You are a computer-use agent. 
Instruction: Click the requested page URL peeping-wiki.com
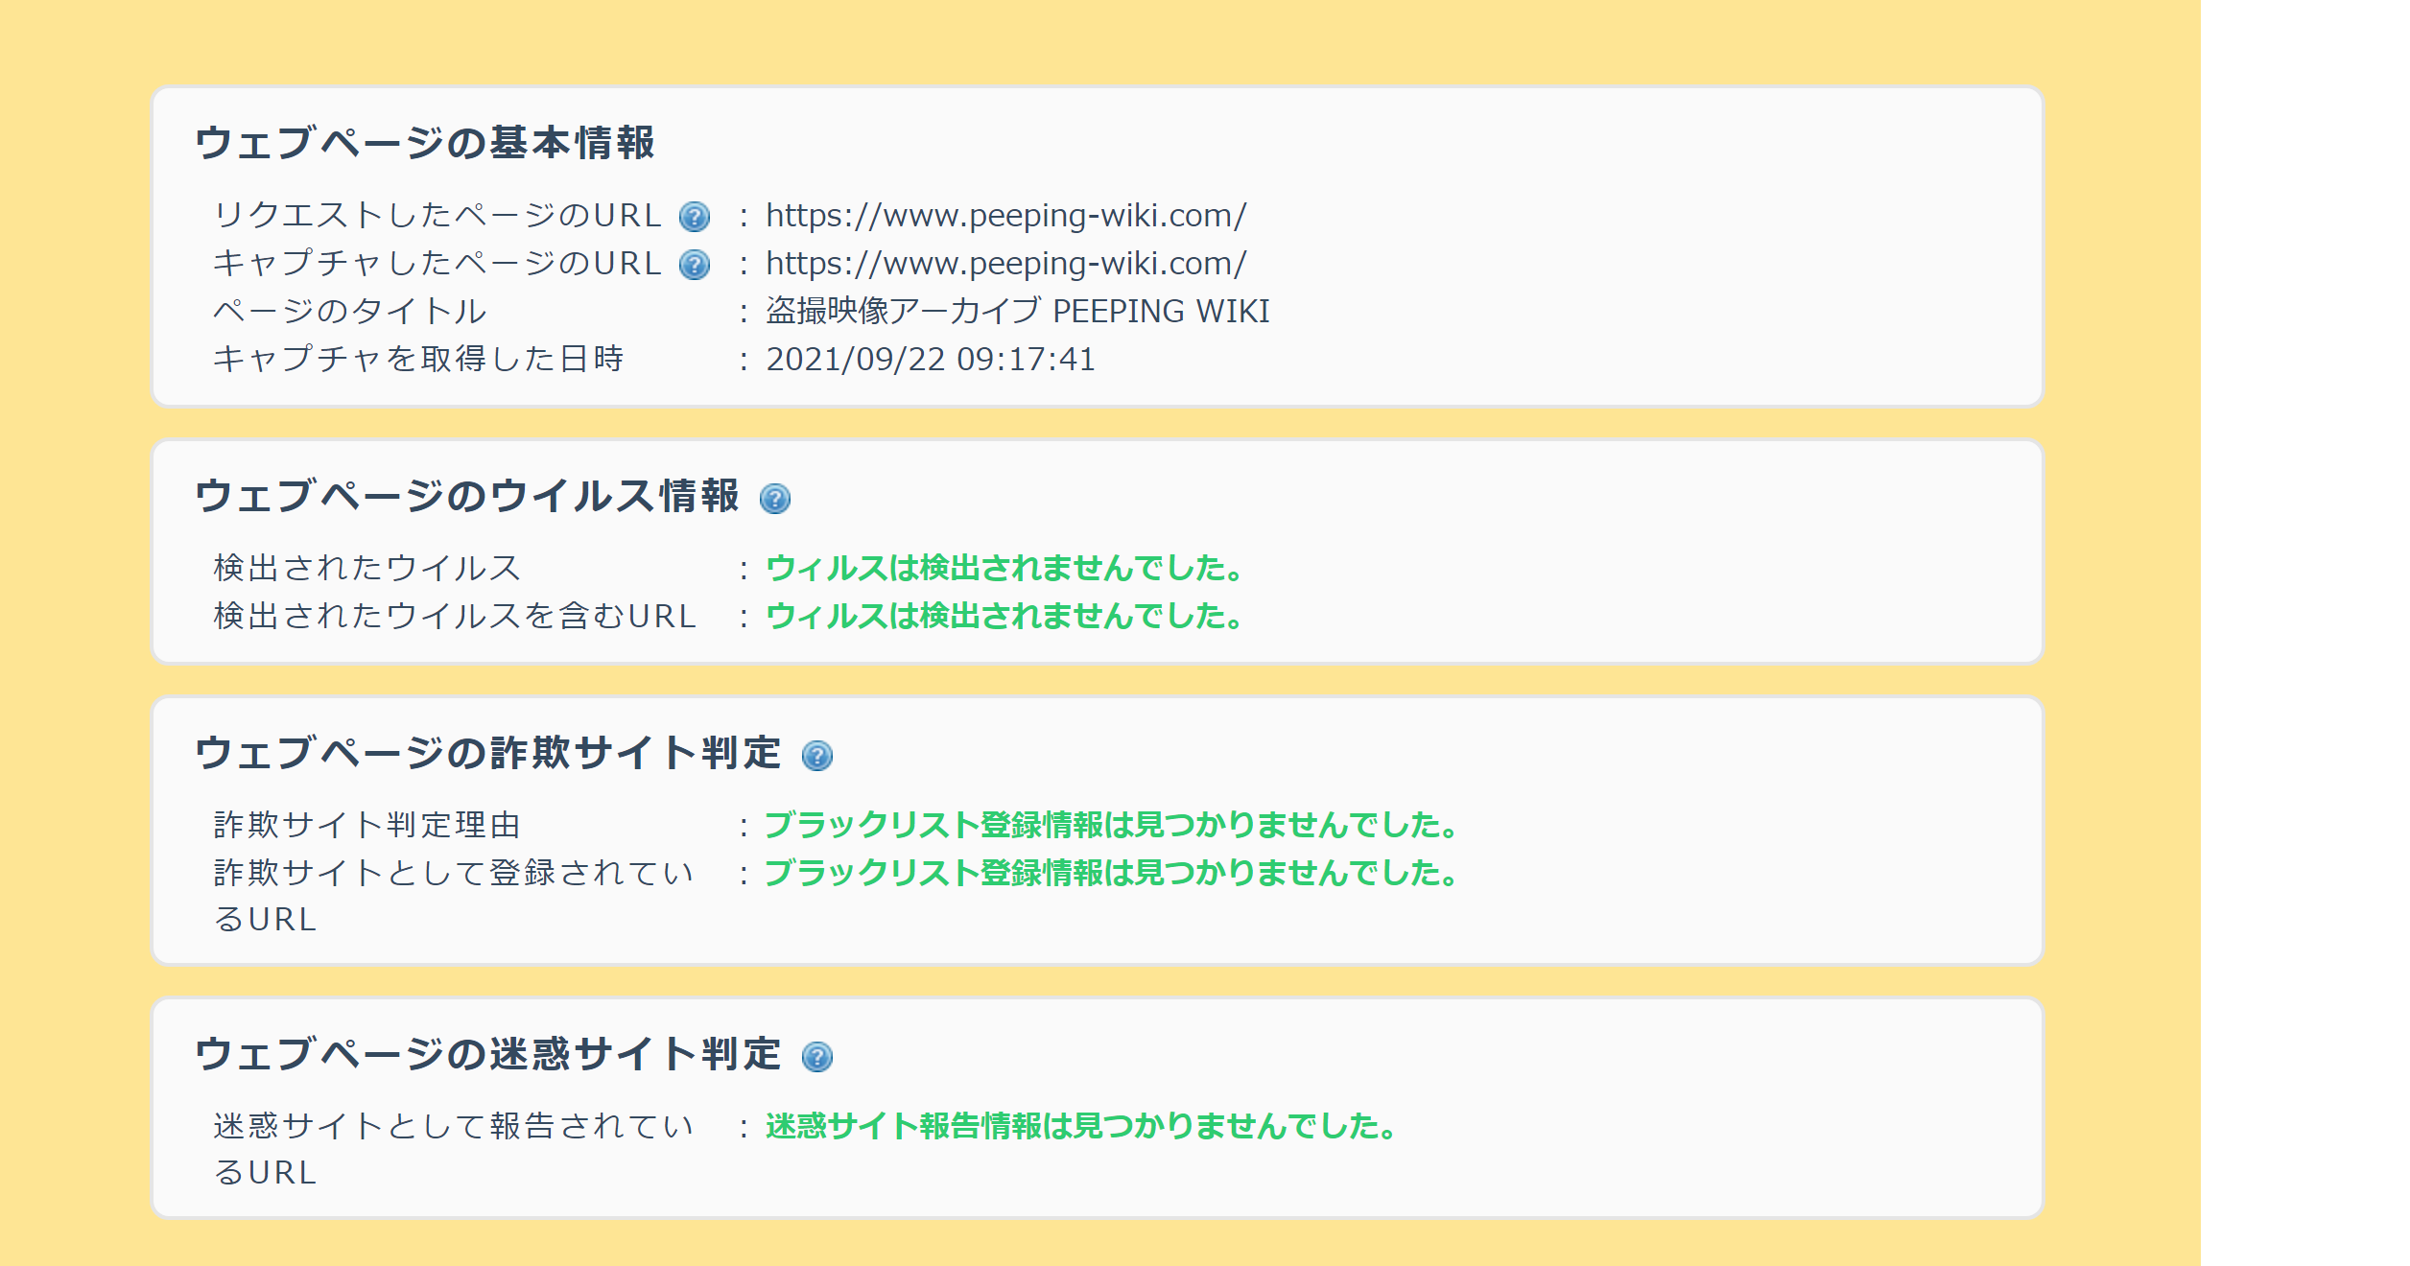point(1001,217)
